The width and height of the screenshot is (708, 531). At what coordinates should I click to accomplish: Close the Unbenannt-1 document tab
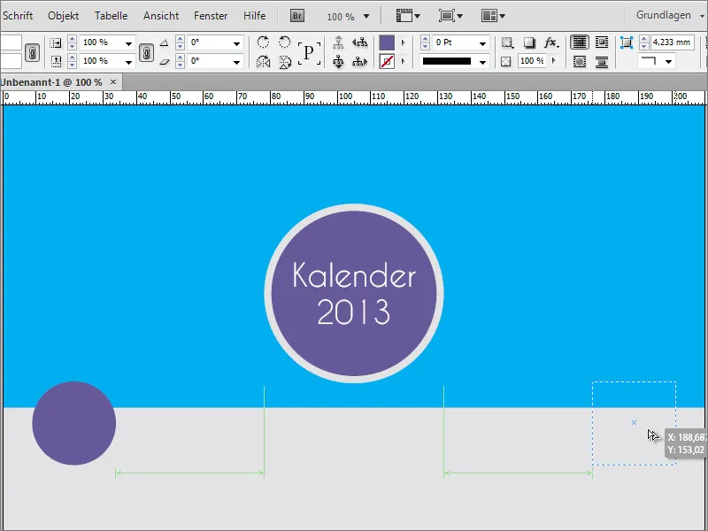(x=113, y=82)
